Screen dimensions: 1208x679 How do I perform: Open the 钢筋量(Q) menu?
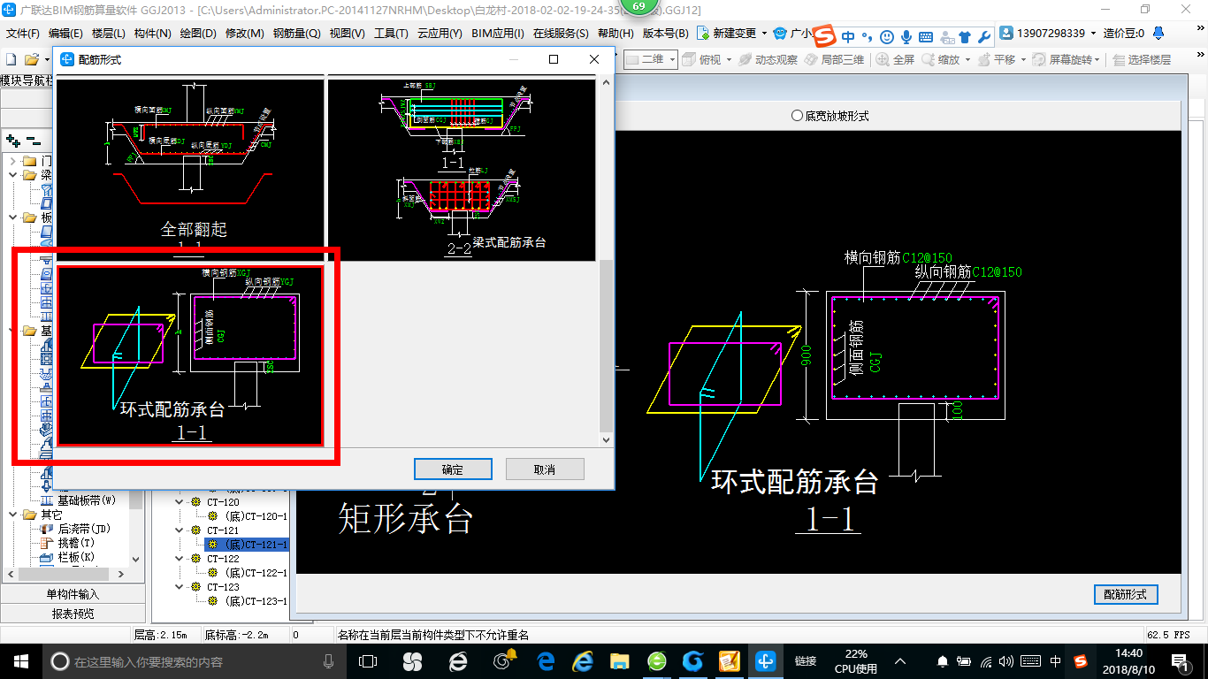coord(296,34)
